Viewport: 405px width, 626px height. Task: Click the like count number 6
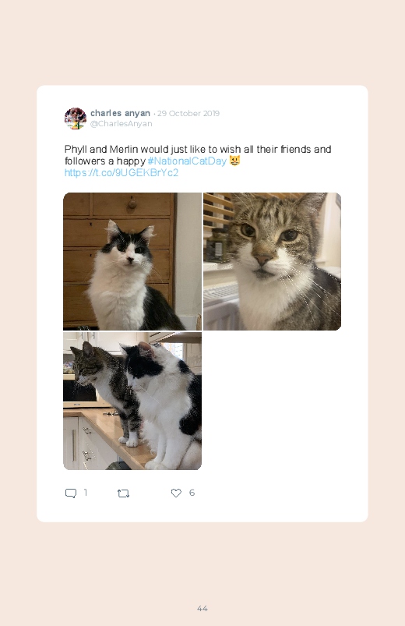pyautogui.click(x=192, y=493)
